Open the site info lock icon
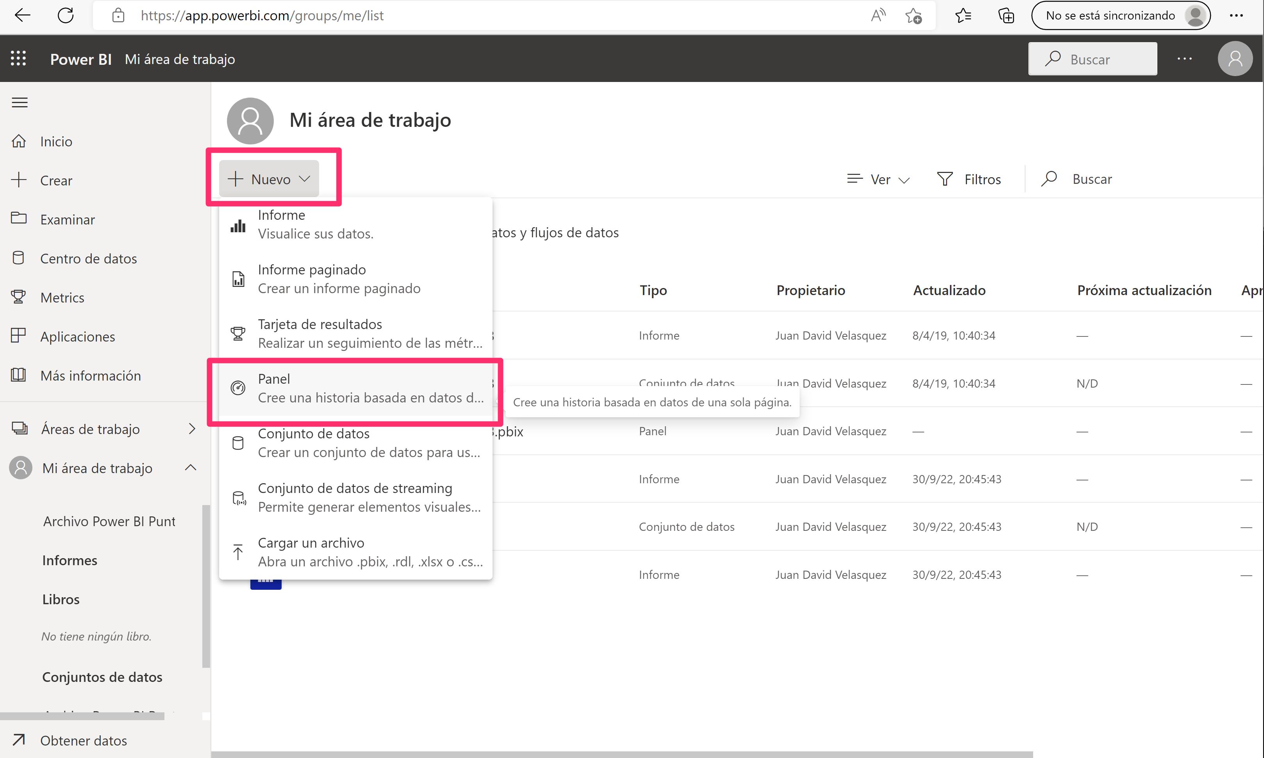The height and width of the screenshot is (758, 1264). 118,15
